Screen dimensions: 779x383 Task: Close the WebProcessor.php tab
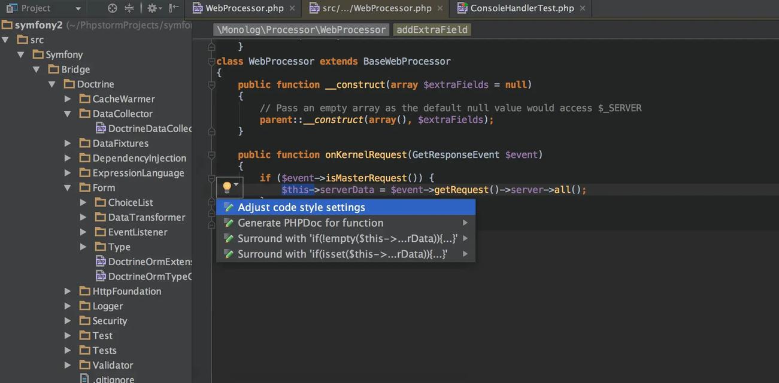point(292,8)
